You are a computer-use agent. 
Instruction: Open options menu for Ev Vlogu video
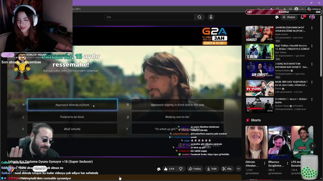pos(312,82)
